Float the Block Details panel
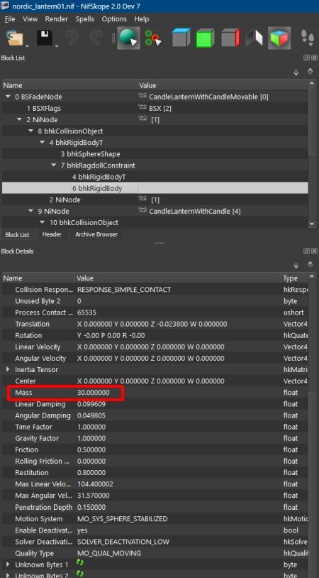The image size is (319, 578). click(x=306, y=251)
